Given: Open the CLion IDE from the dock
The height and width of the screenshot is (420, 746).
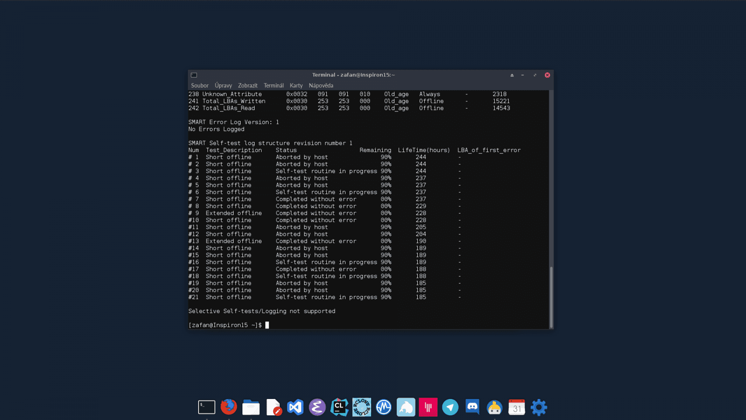Looking at the screenshot, I should point(339,407).
